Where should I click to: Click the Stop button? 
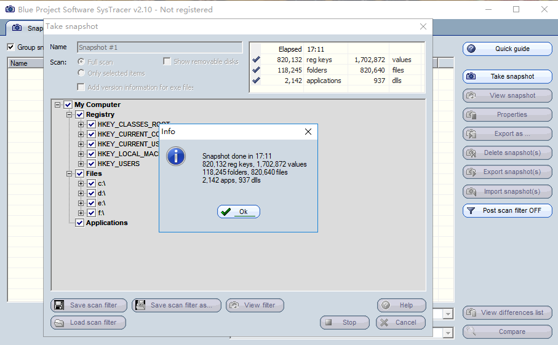(x=345, y=322)
